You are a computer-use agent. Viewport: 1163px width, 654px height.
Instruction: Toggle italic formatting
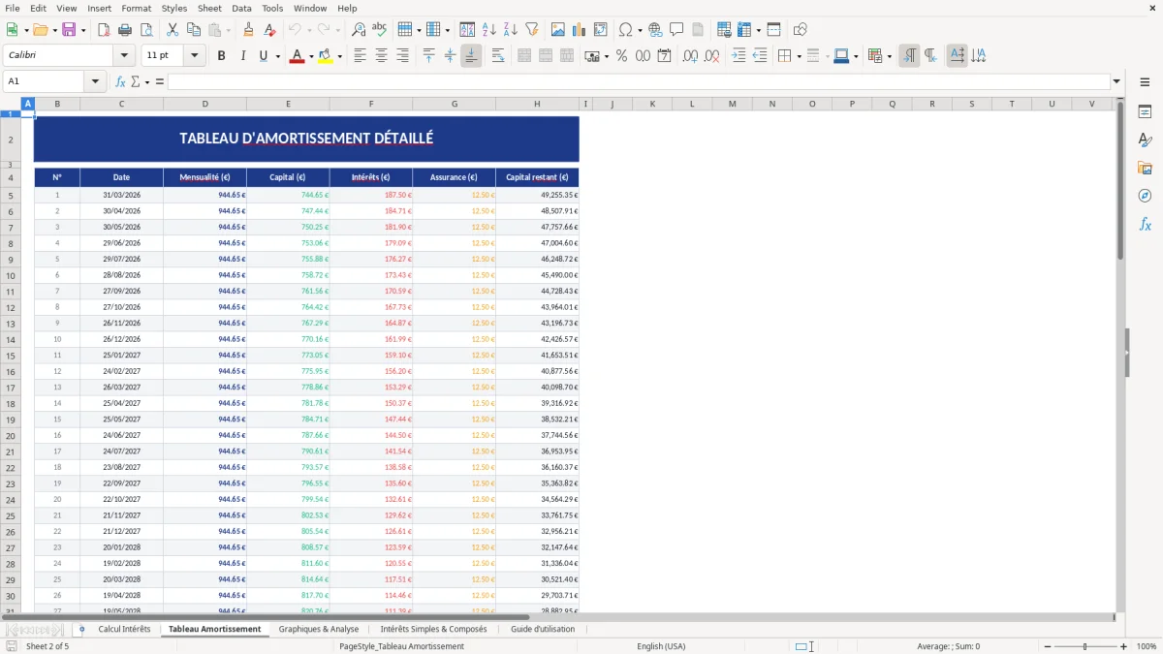[241, 55]
